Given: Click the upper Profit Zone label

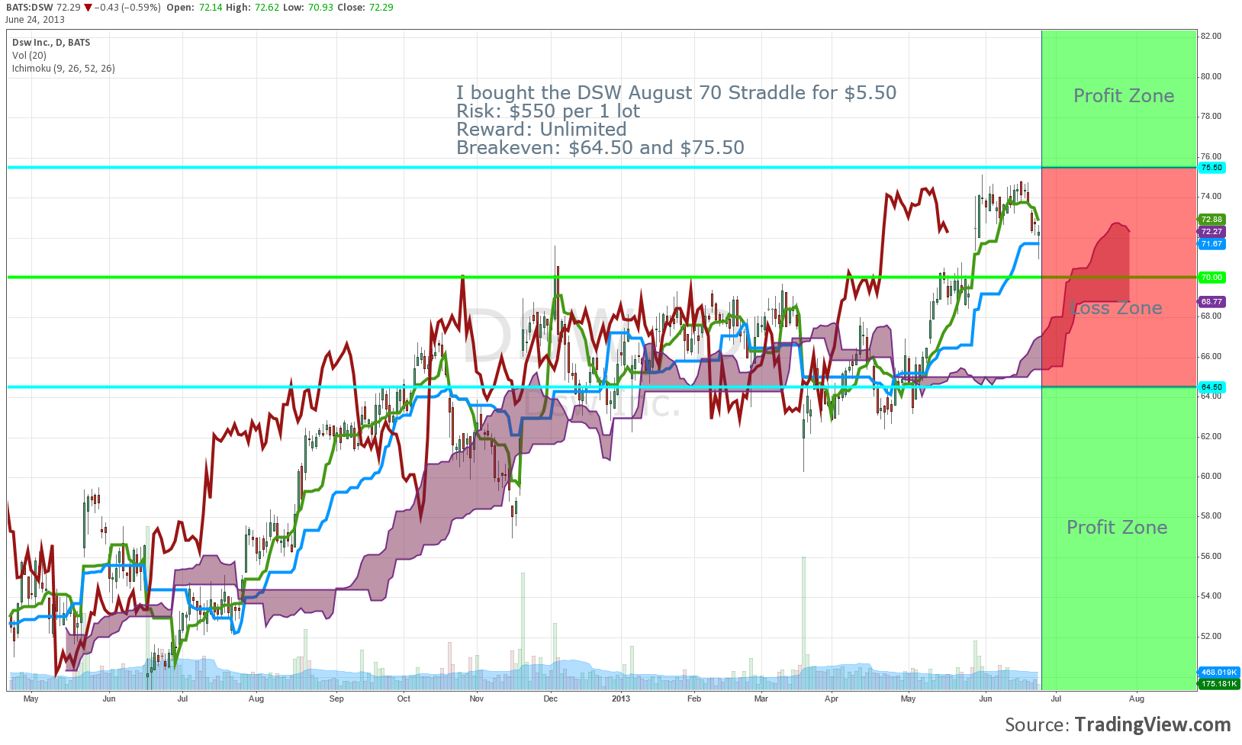Looking at the screenshot, I should 1124,96.
